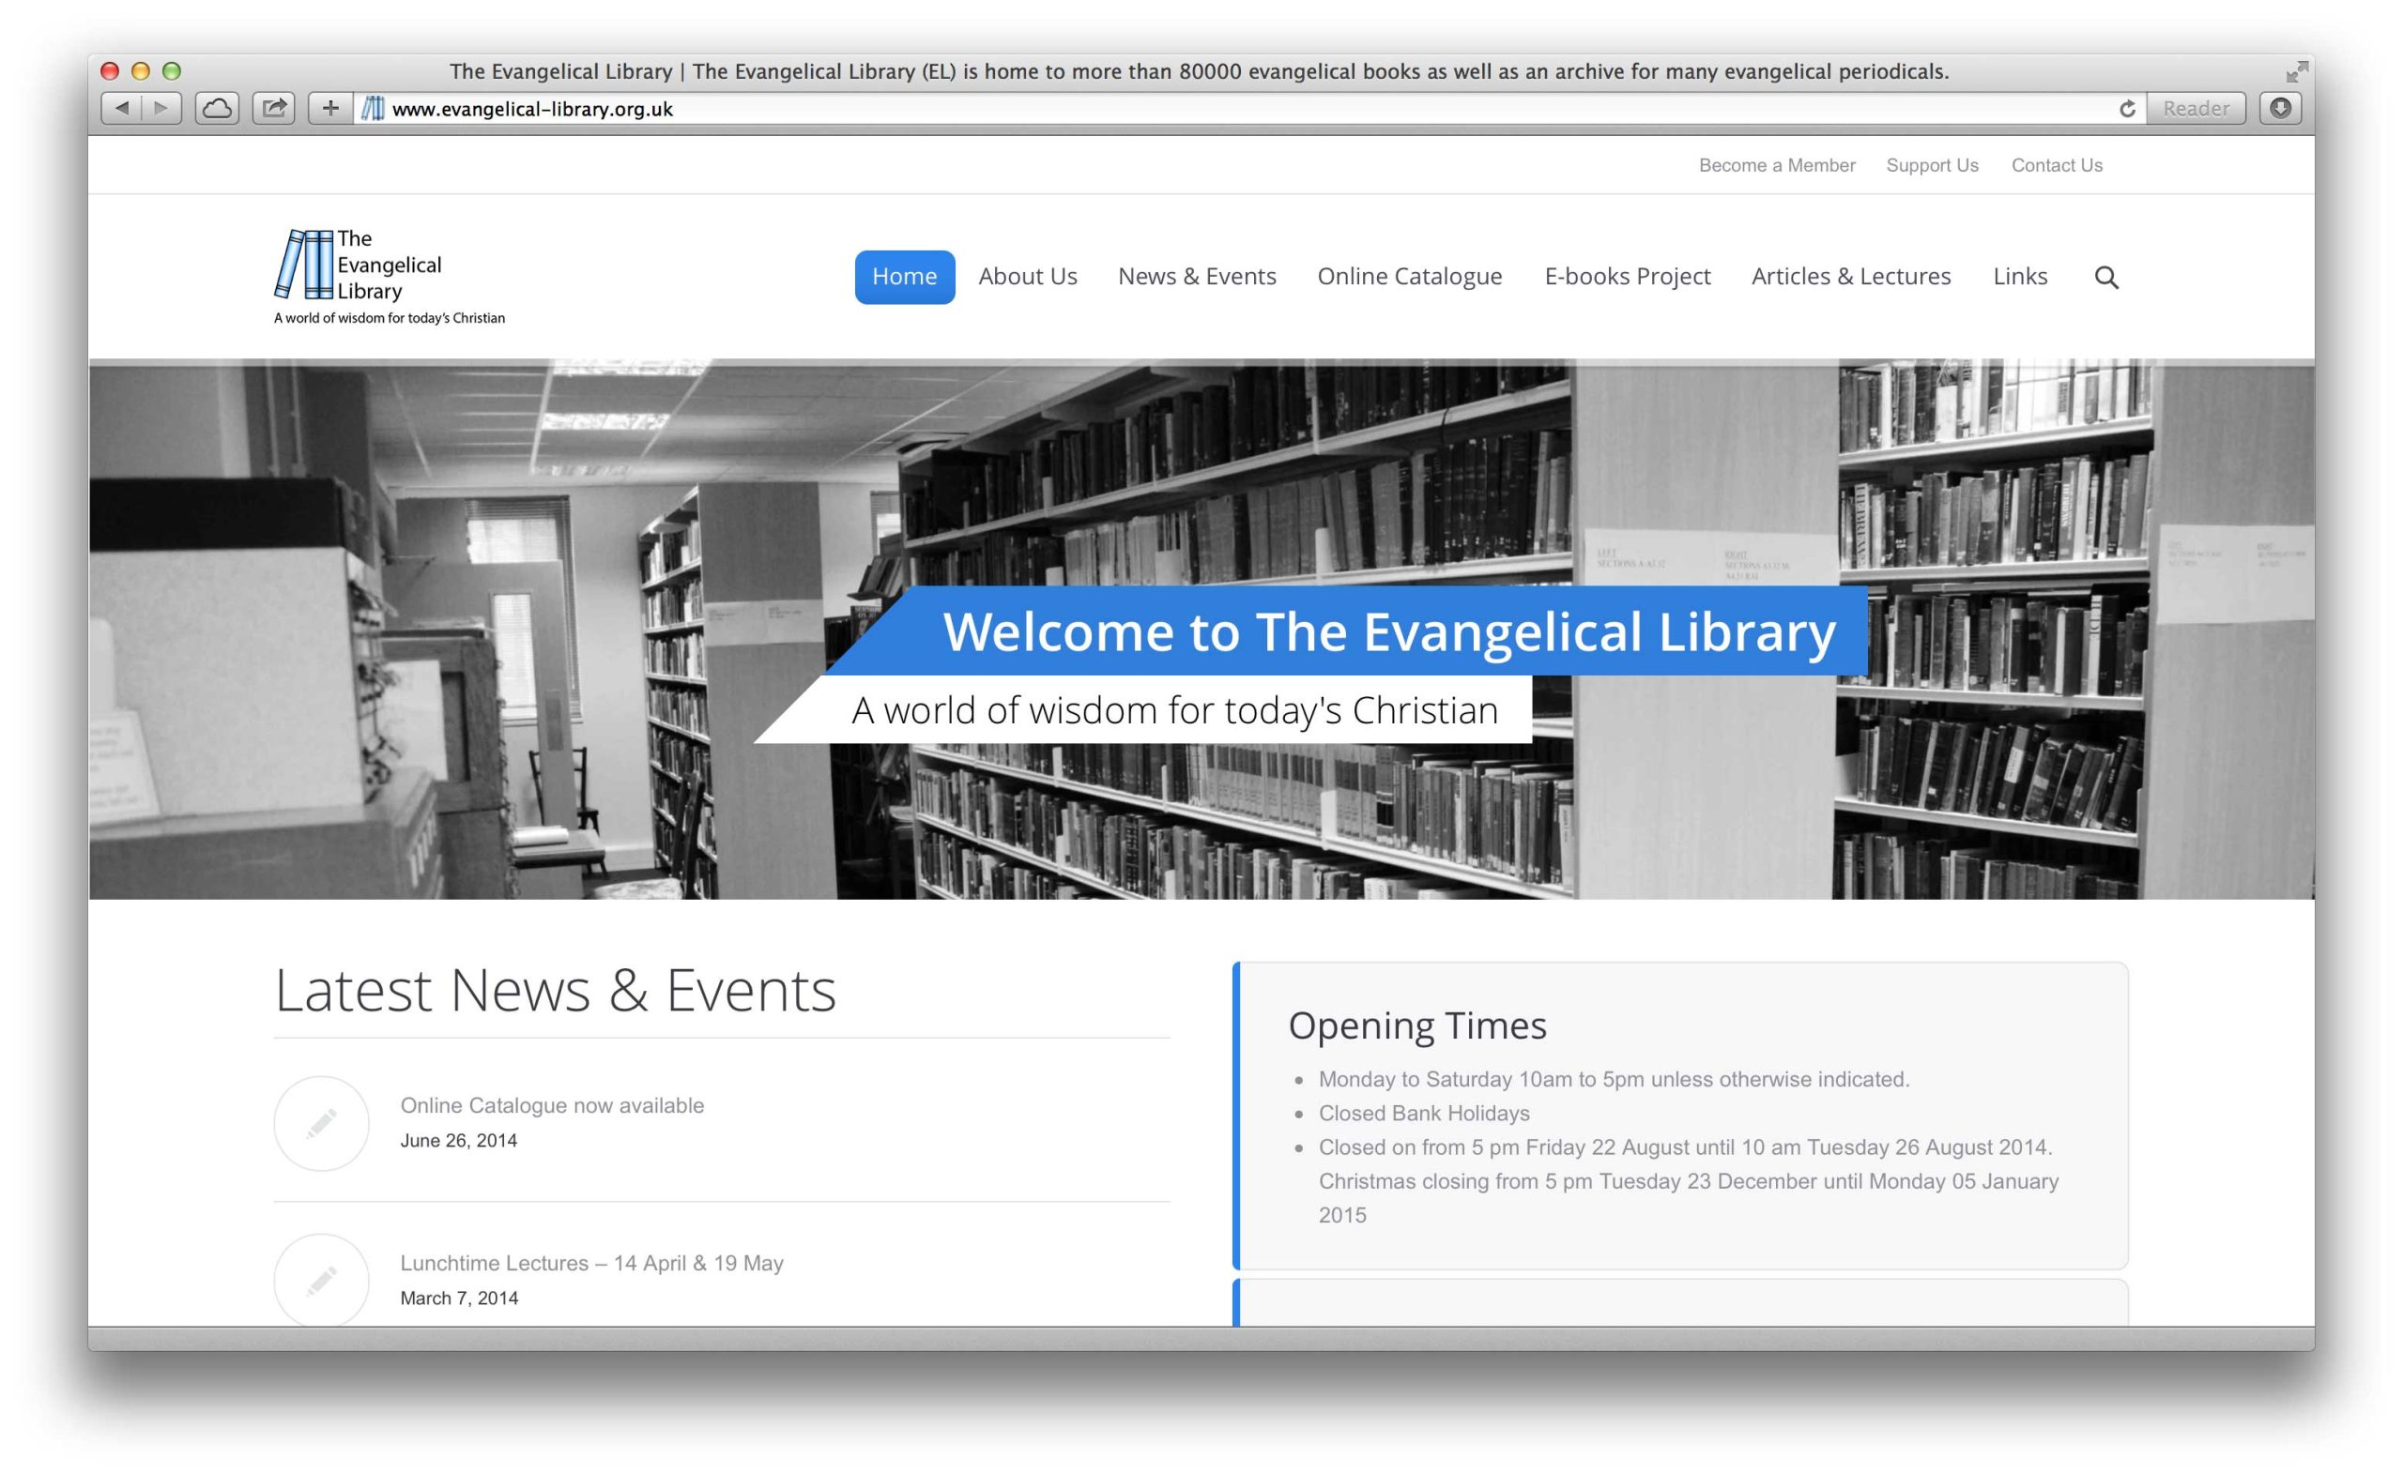
Task: Reload the page with the refresh icon
Action: click(x=2127, y=109)
